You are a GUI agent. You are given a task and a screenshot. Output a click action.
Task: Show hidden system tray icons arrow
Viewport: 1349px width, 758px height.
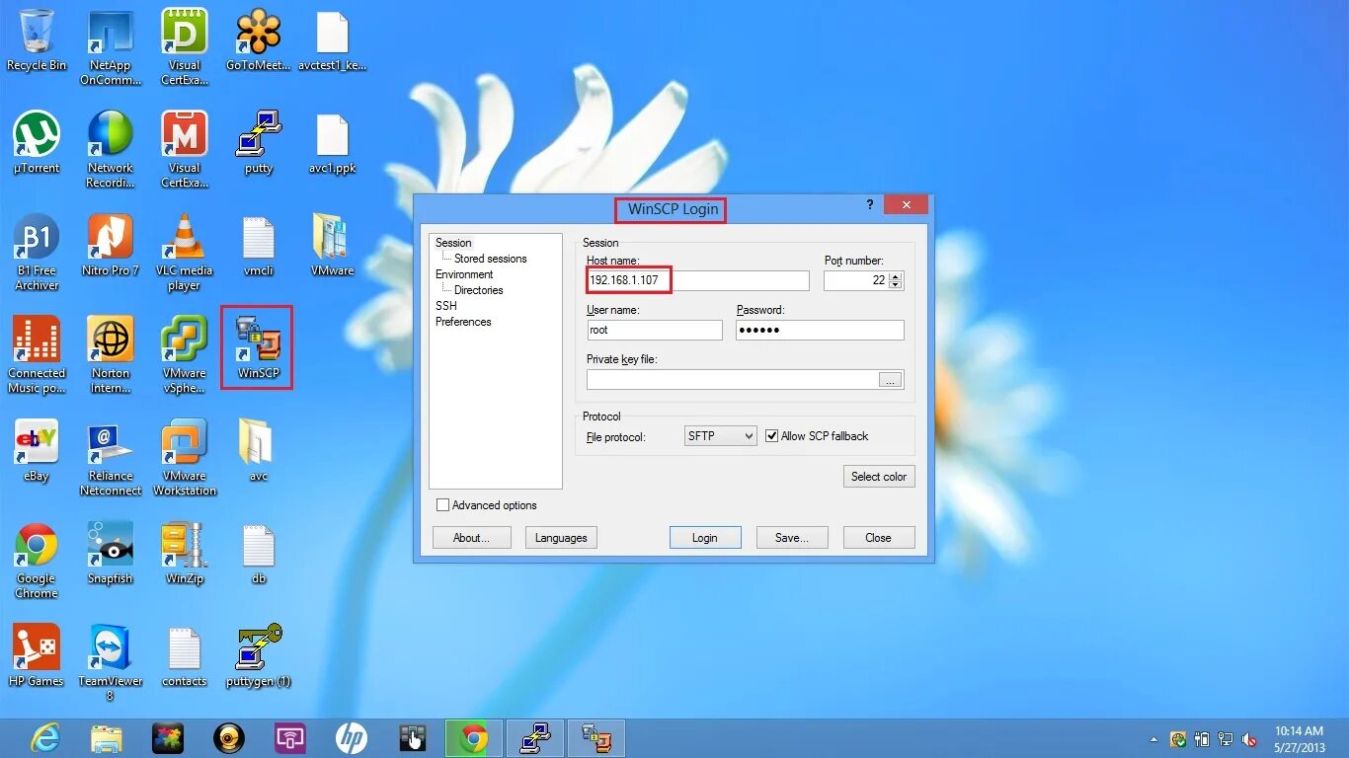tap(1153, 739)
